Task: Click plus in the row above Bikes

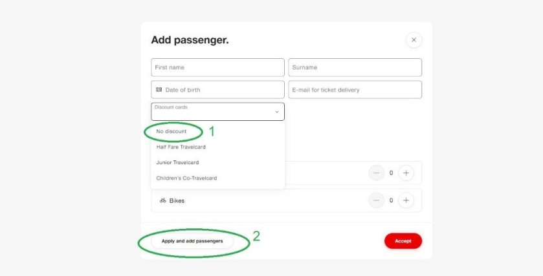Action: (x=406, y=173)
